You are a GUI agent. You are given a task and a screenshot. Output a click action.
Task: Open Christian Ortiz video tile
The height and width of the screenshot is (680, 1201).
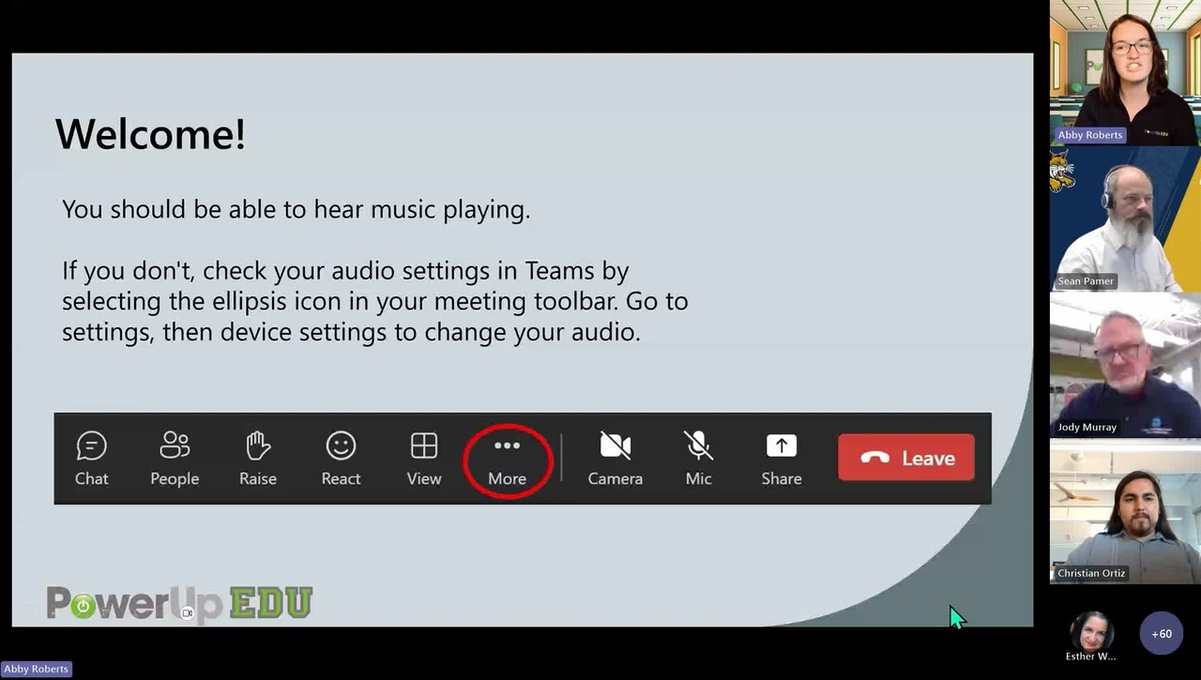coord(1125,511)
